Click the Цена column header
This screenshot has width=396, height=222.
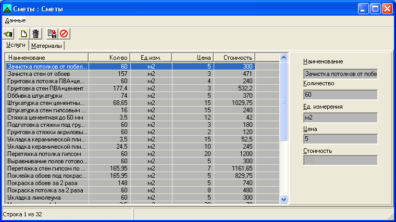pos(193,58)
